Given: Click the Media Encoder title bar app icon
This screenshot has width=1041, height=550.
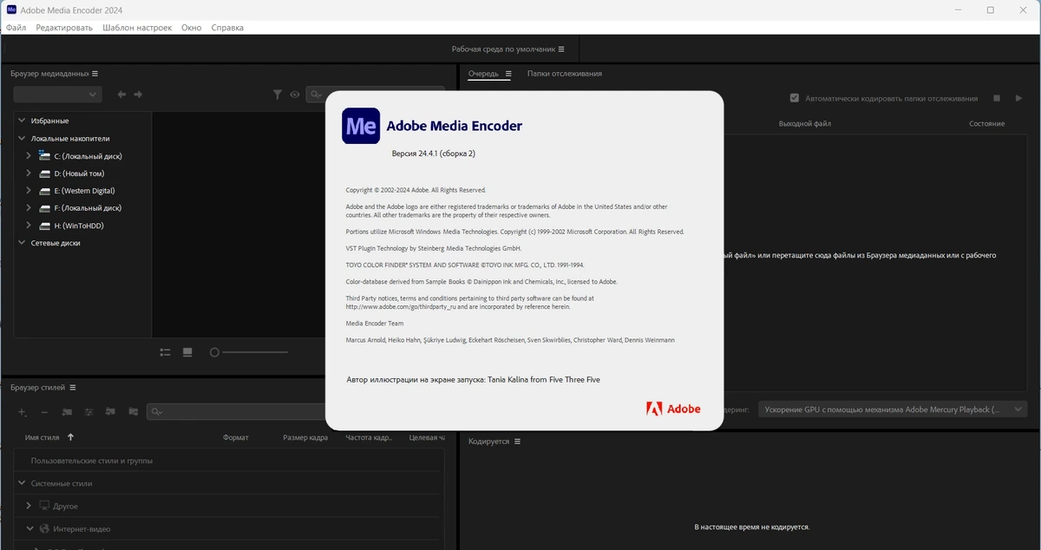Looking at the screenshot, I should click(11, 10).
